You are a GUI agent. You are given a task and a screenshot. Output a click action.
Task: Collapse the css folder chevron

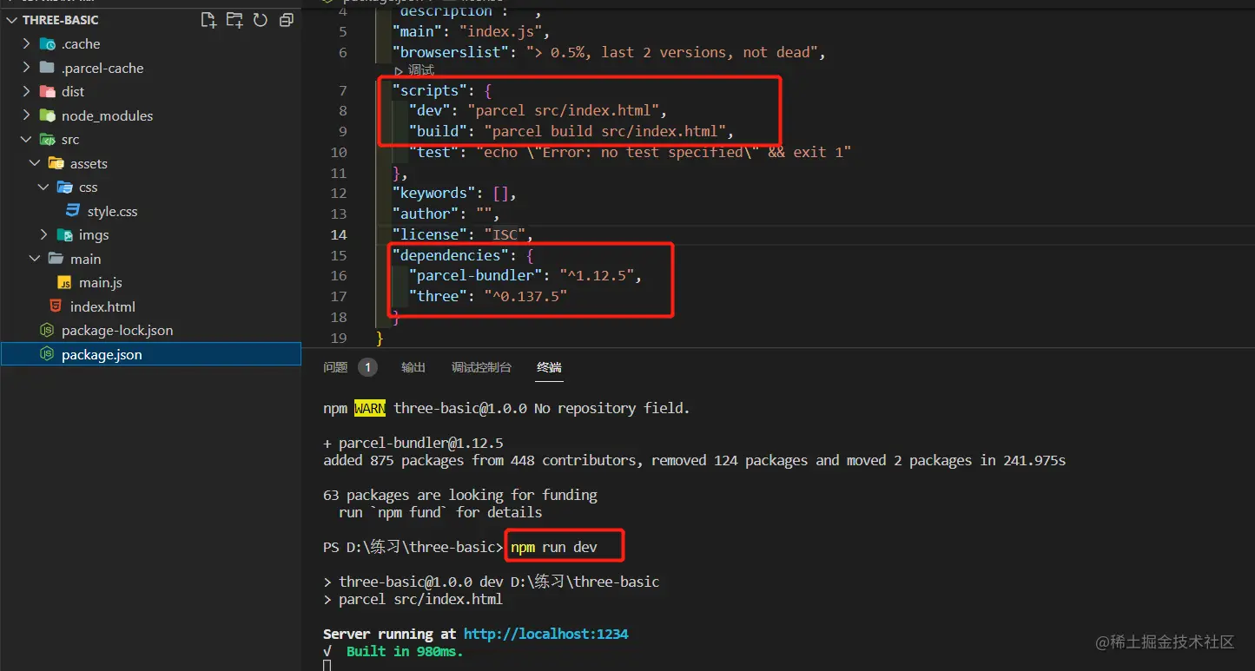(x=43, y=187)
